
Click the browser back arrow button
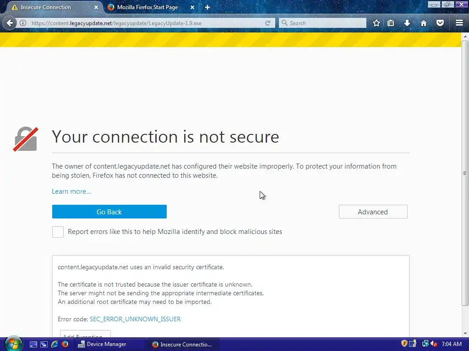point(10,23)
